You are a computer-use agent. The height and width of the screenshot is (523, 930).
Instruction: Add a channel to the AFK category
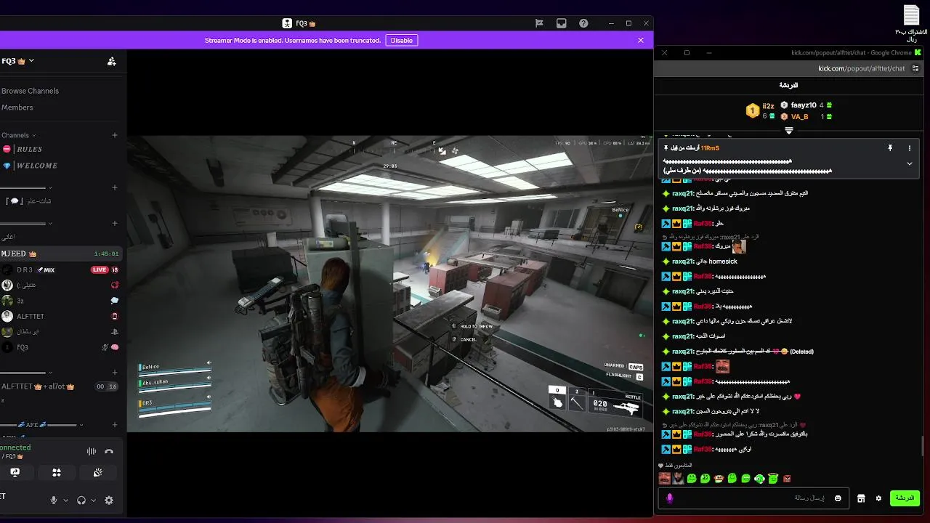point(115,425)
